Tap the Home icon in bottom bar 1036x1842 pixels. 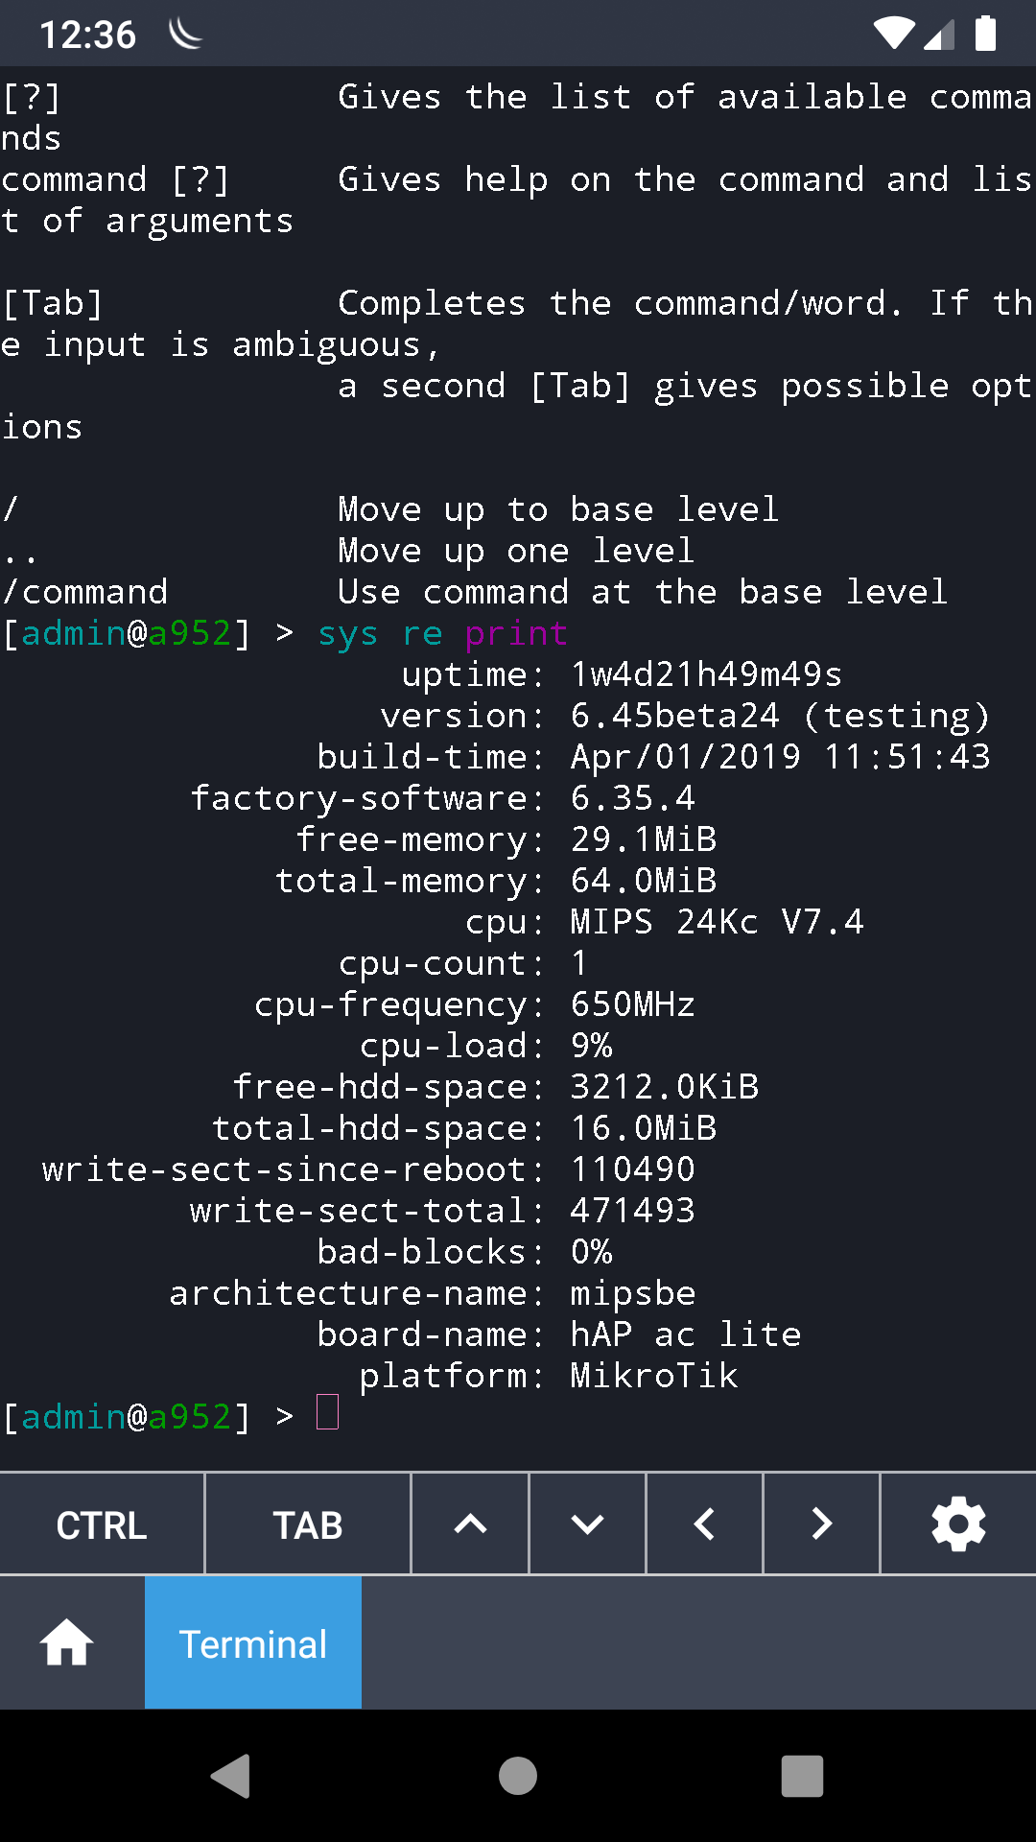[67, 1642]
